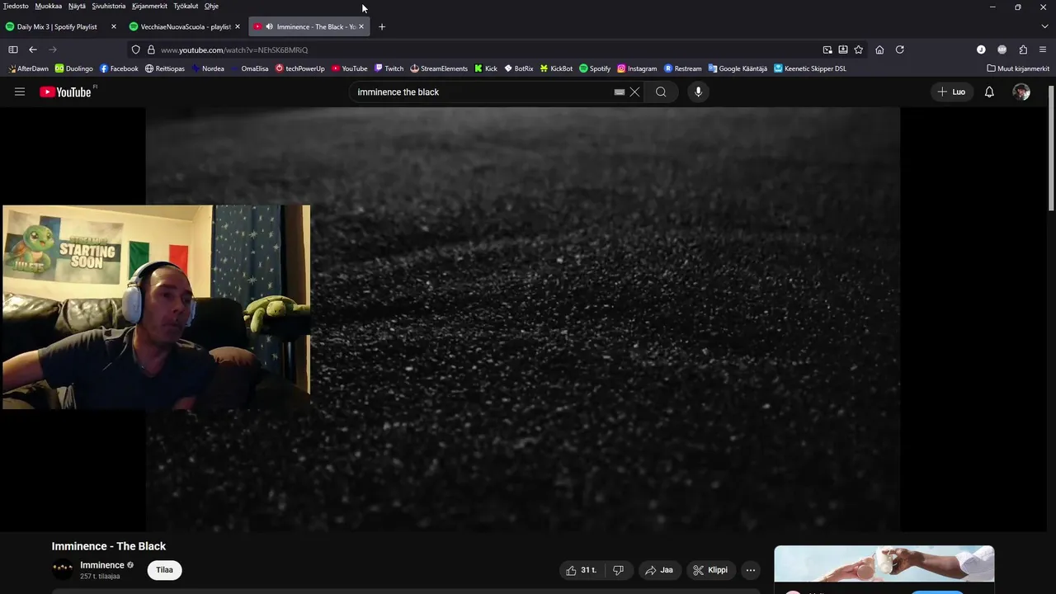Open the browser home page icon
The height and width of the screenshot is (594, 1056).
[x=879, y=49]
